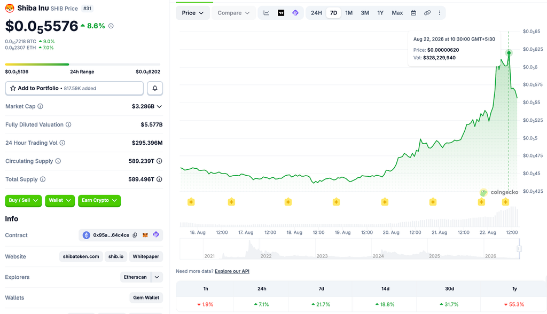Click the Ethereum icon in contract box
547x314 pixels.
[86, 235]
